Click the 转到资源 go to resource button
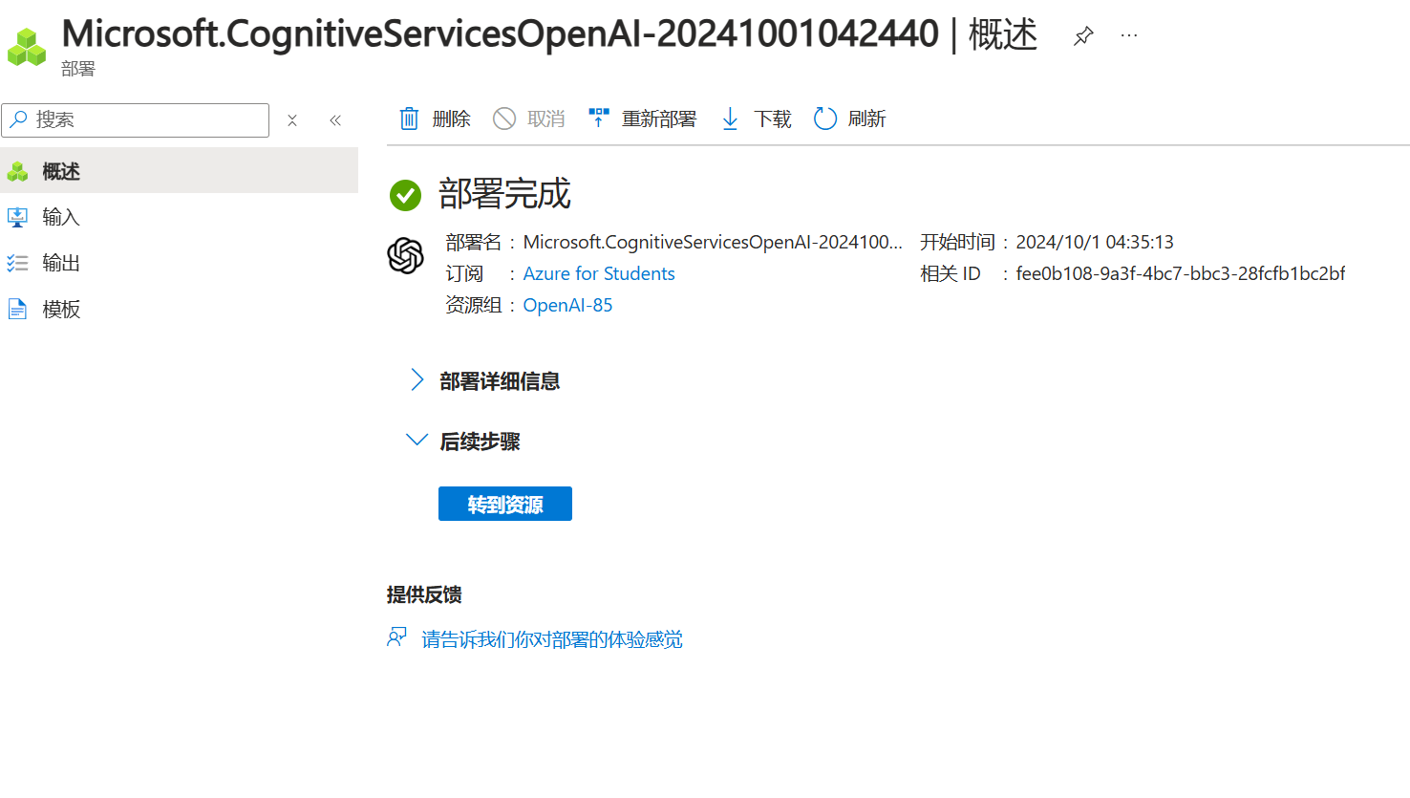 [505, 504]
